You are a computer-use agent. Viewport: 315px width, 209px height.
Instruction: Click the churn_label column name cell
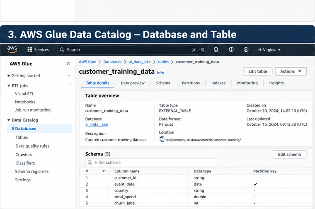[125, 203]
